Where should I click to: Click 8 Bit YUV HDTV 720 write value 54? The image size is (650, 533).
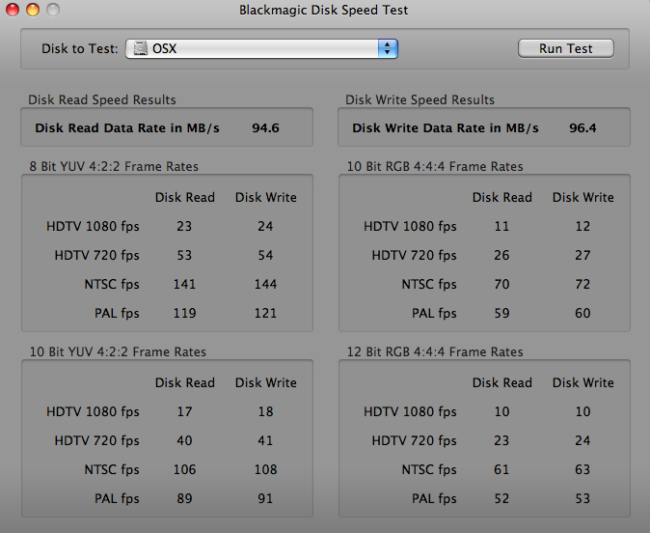click(265, 255)
